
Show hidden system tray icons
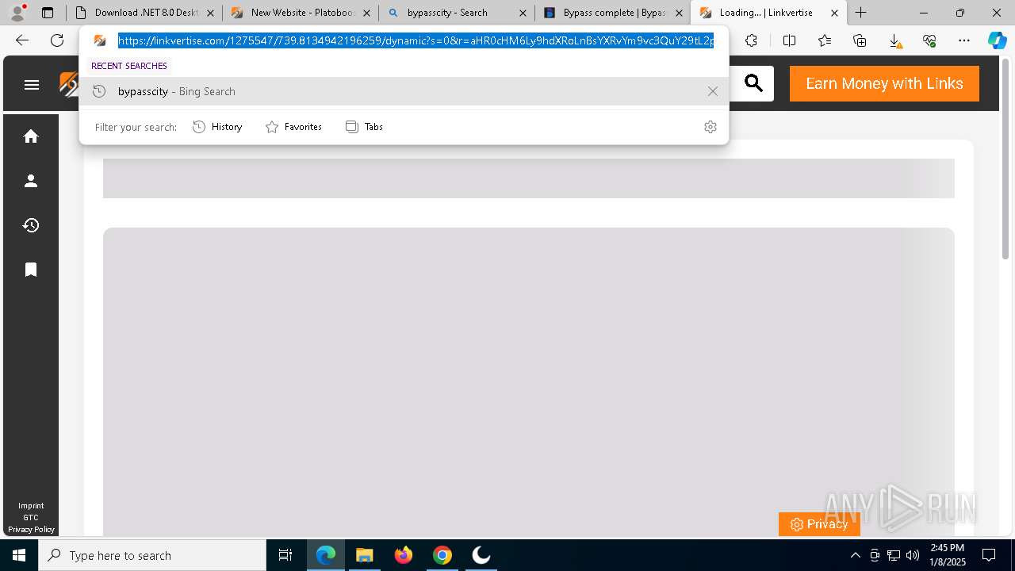(x=856, y=555)
